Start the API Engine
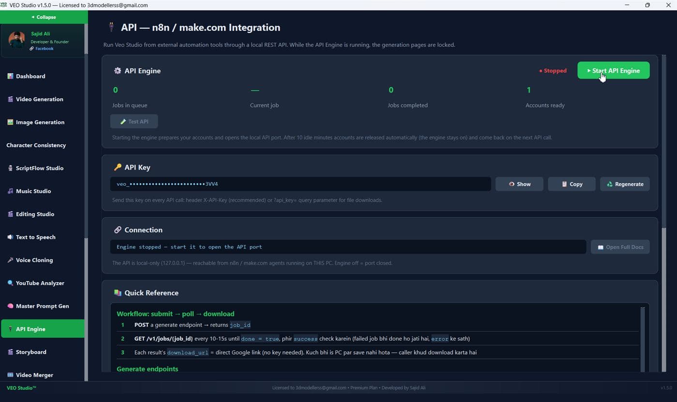The width and height of the screenshot is (677, 402). pos(613,70)
